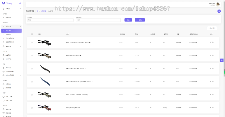Click the archive box icon for 开箱记录

coord(3,113)
